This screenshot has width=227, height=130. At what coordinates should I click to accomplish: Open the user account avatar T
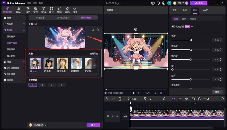pyautogui.click(x=169, y=3)
